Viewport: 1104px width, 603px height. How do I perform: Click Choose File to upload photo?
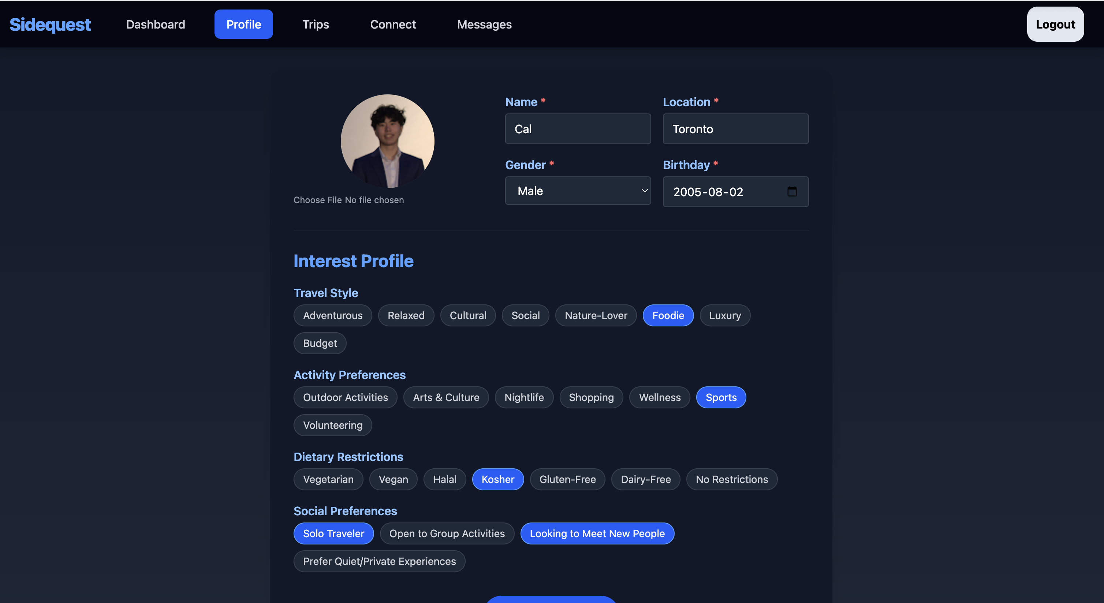point(318,200)
